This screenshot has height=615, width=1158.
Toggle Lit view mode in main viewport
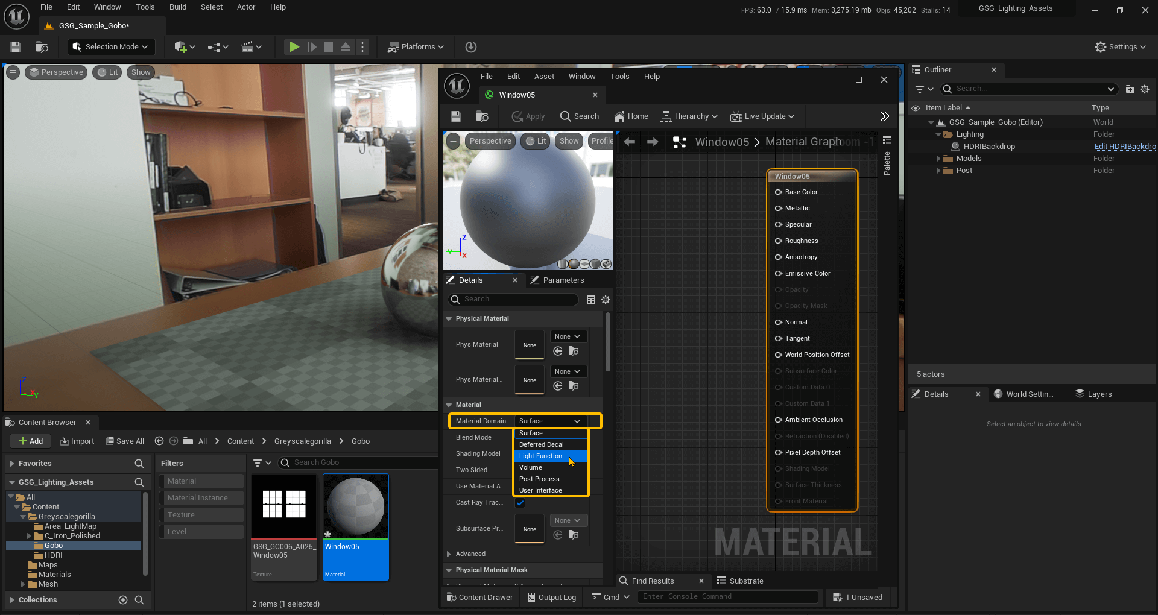pos(107,72)
